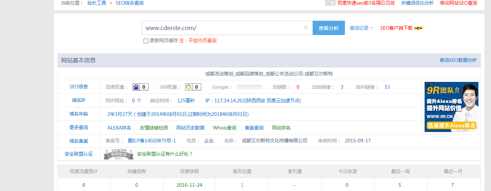Click the Baidu weight paw icon
The image size is (491, 191).
[136, 87]
